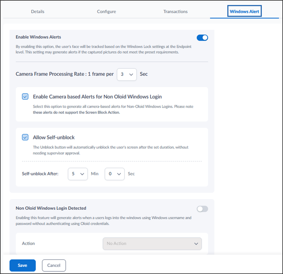Click the Self-unblock After label

[x=40, y=174]
